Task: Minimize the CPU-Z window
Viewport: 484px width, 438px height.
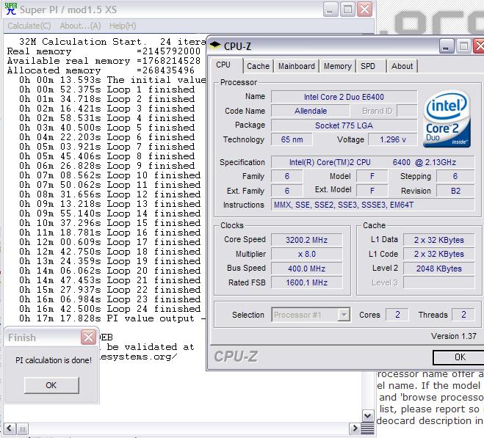Action: [x=447, y=46]
